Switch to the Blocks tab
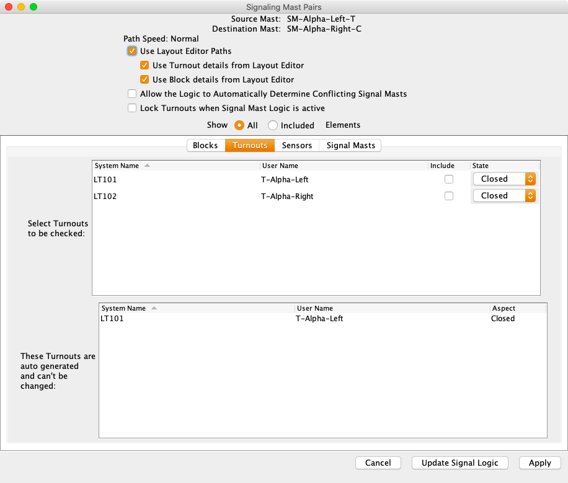This screenshot has height=483, width=568. [x=205, y=146]
